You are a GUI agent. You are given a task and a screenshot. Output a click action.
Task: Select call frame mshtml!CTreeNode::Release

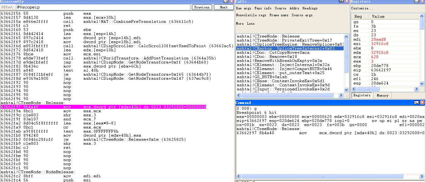[290, 36]
